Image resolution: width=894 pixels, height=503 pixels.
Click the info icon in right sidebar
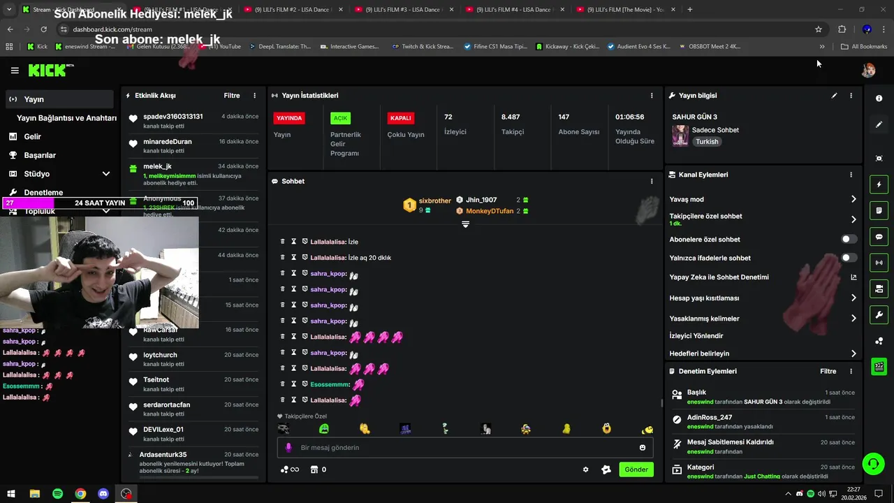point(879,99)
